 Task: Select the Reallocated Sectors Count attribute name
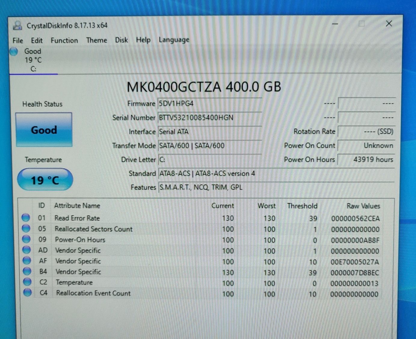click(94, 229)
